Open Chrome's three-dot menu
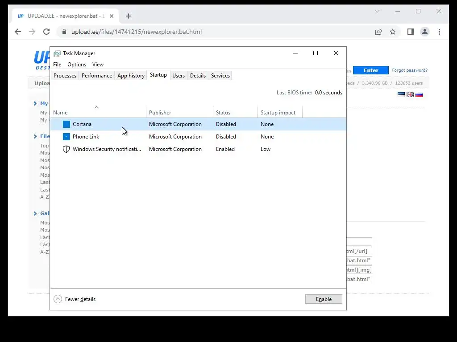 pyautogui.click(x=439, y=32)
